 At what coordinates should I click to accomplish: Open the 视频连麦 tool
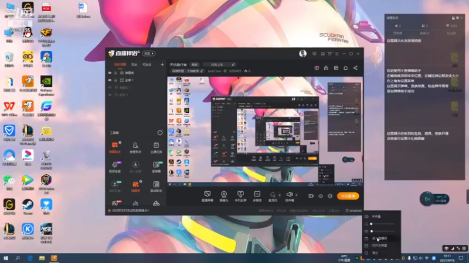click(114, 167)
